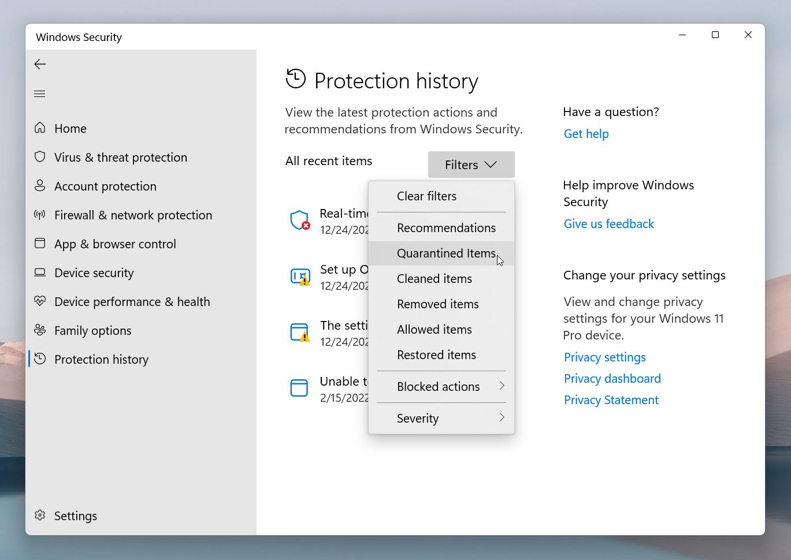Click the Firewall & network antenna icon

[40, 214]
